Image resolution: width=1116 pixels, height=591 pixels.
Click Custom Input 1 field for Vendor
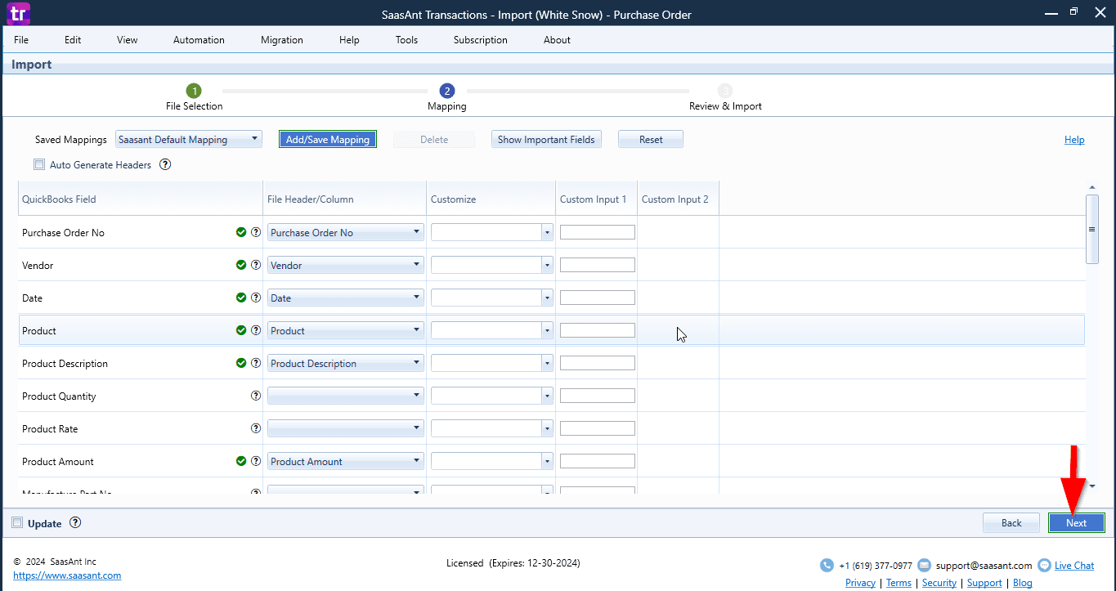pyautogui.click(x=598, y=265)
